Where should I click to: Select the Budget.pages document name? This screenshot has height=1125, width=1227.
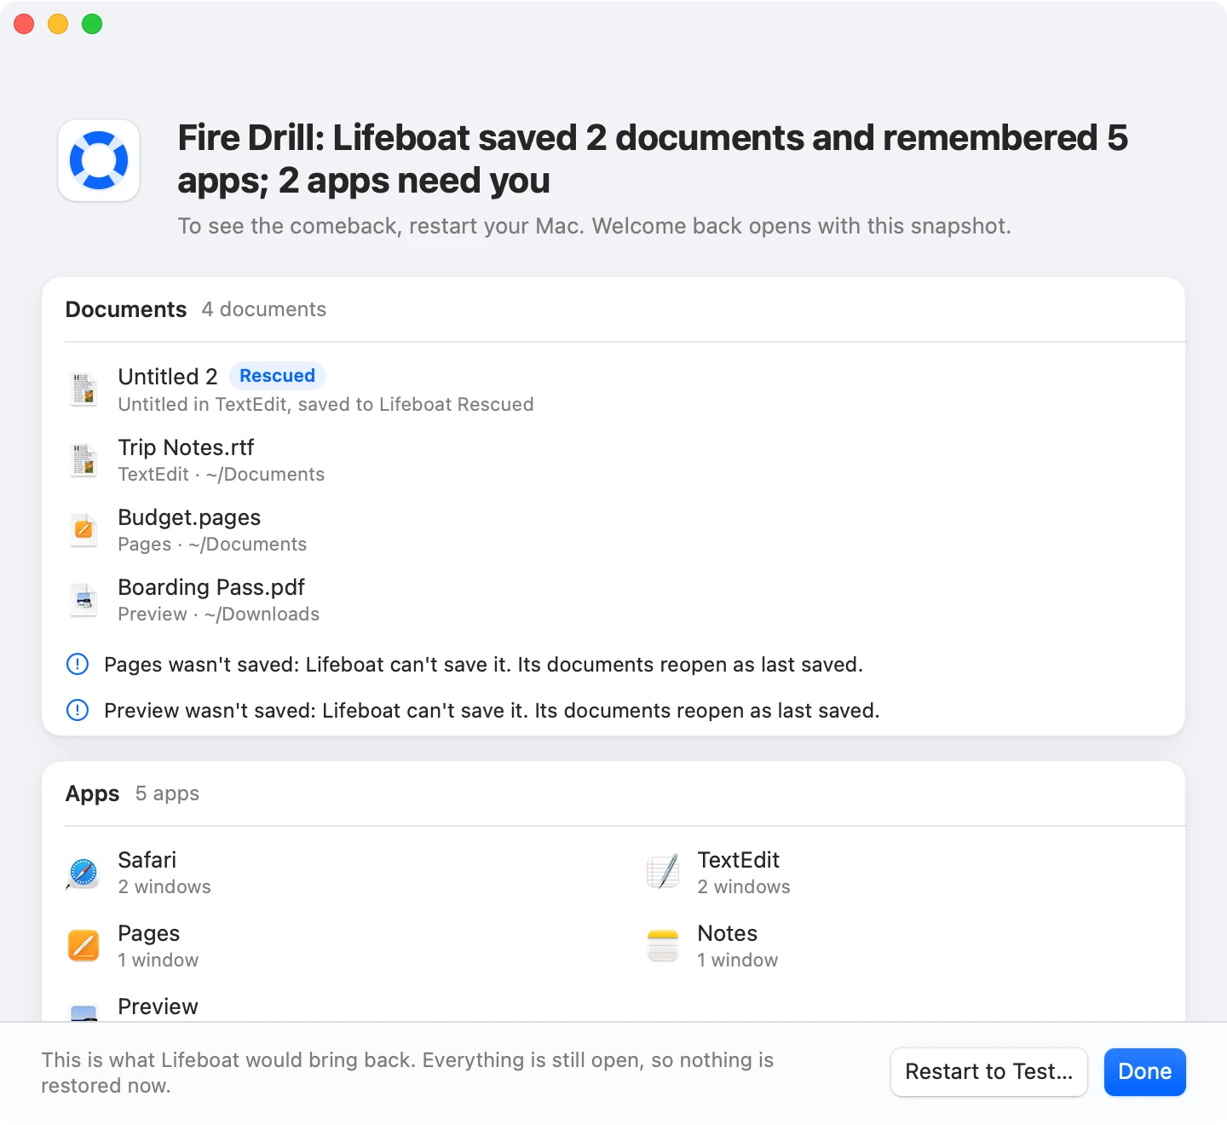(189, 518)
